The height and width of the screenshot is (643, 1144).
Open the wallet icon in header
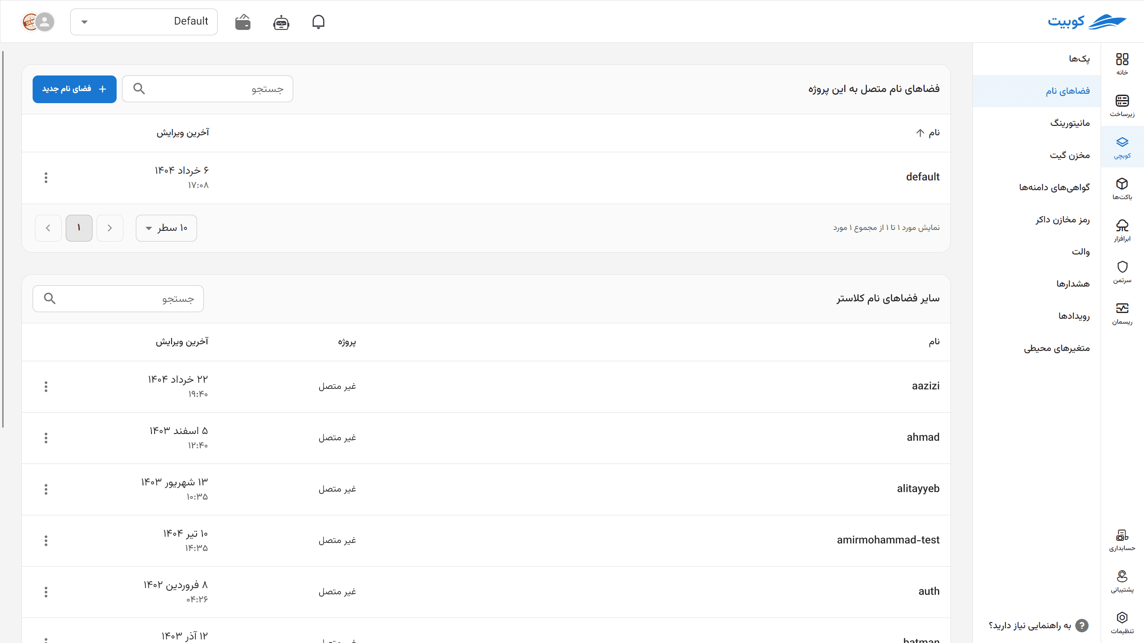point(243,22)
